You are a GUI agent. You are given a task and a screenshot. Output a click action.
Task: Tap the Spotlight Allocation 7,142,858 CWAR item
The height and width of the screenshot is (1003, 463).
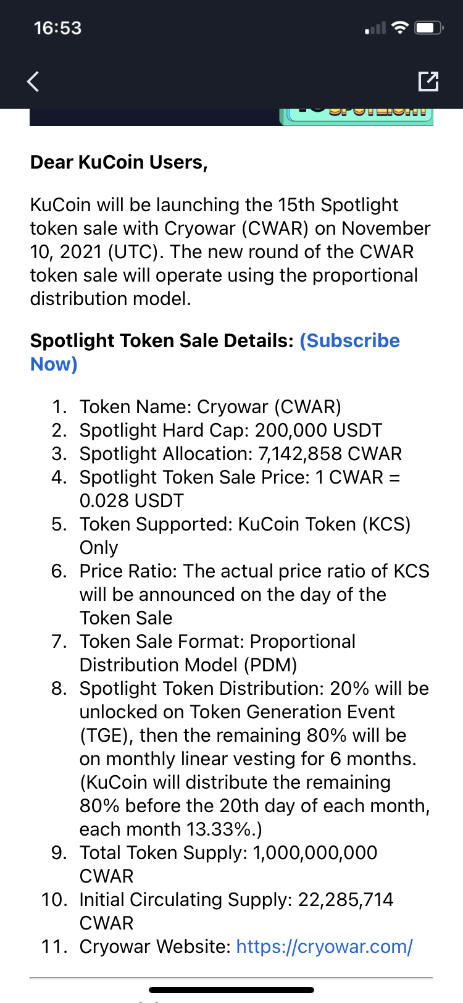click(240, 453)
